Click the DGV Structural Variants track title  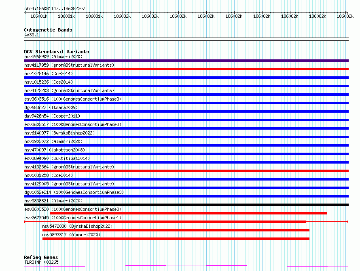(57, 52)
